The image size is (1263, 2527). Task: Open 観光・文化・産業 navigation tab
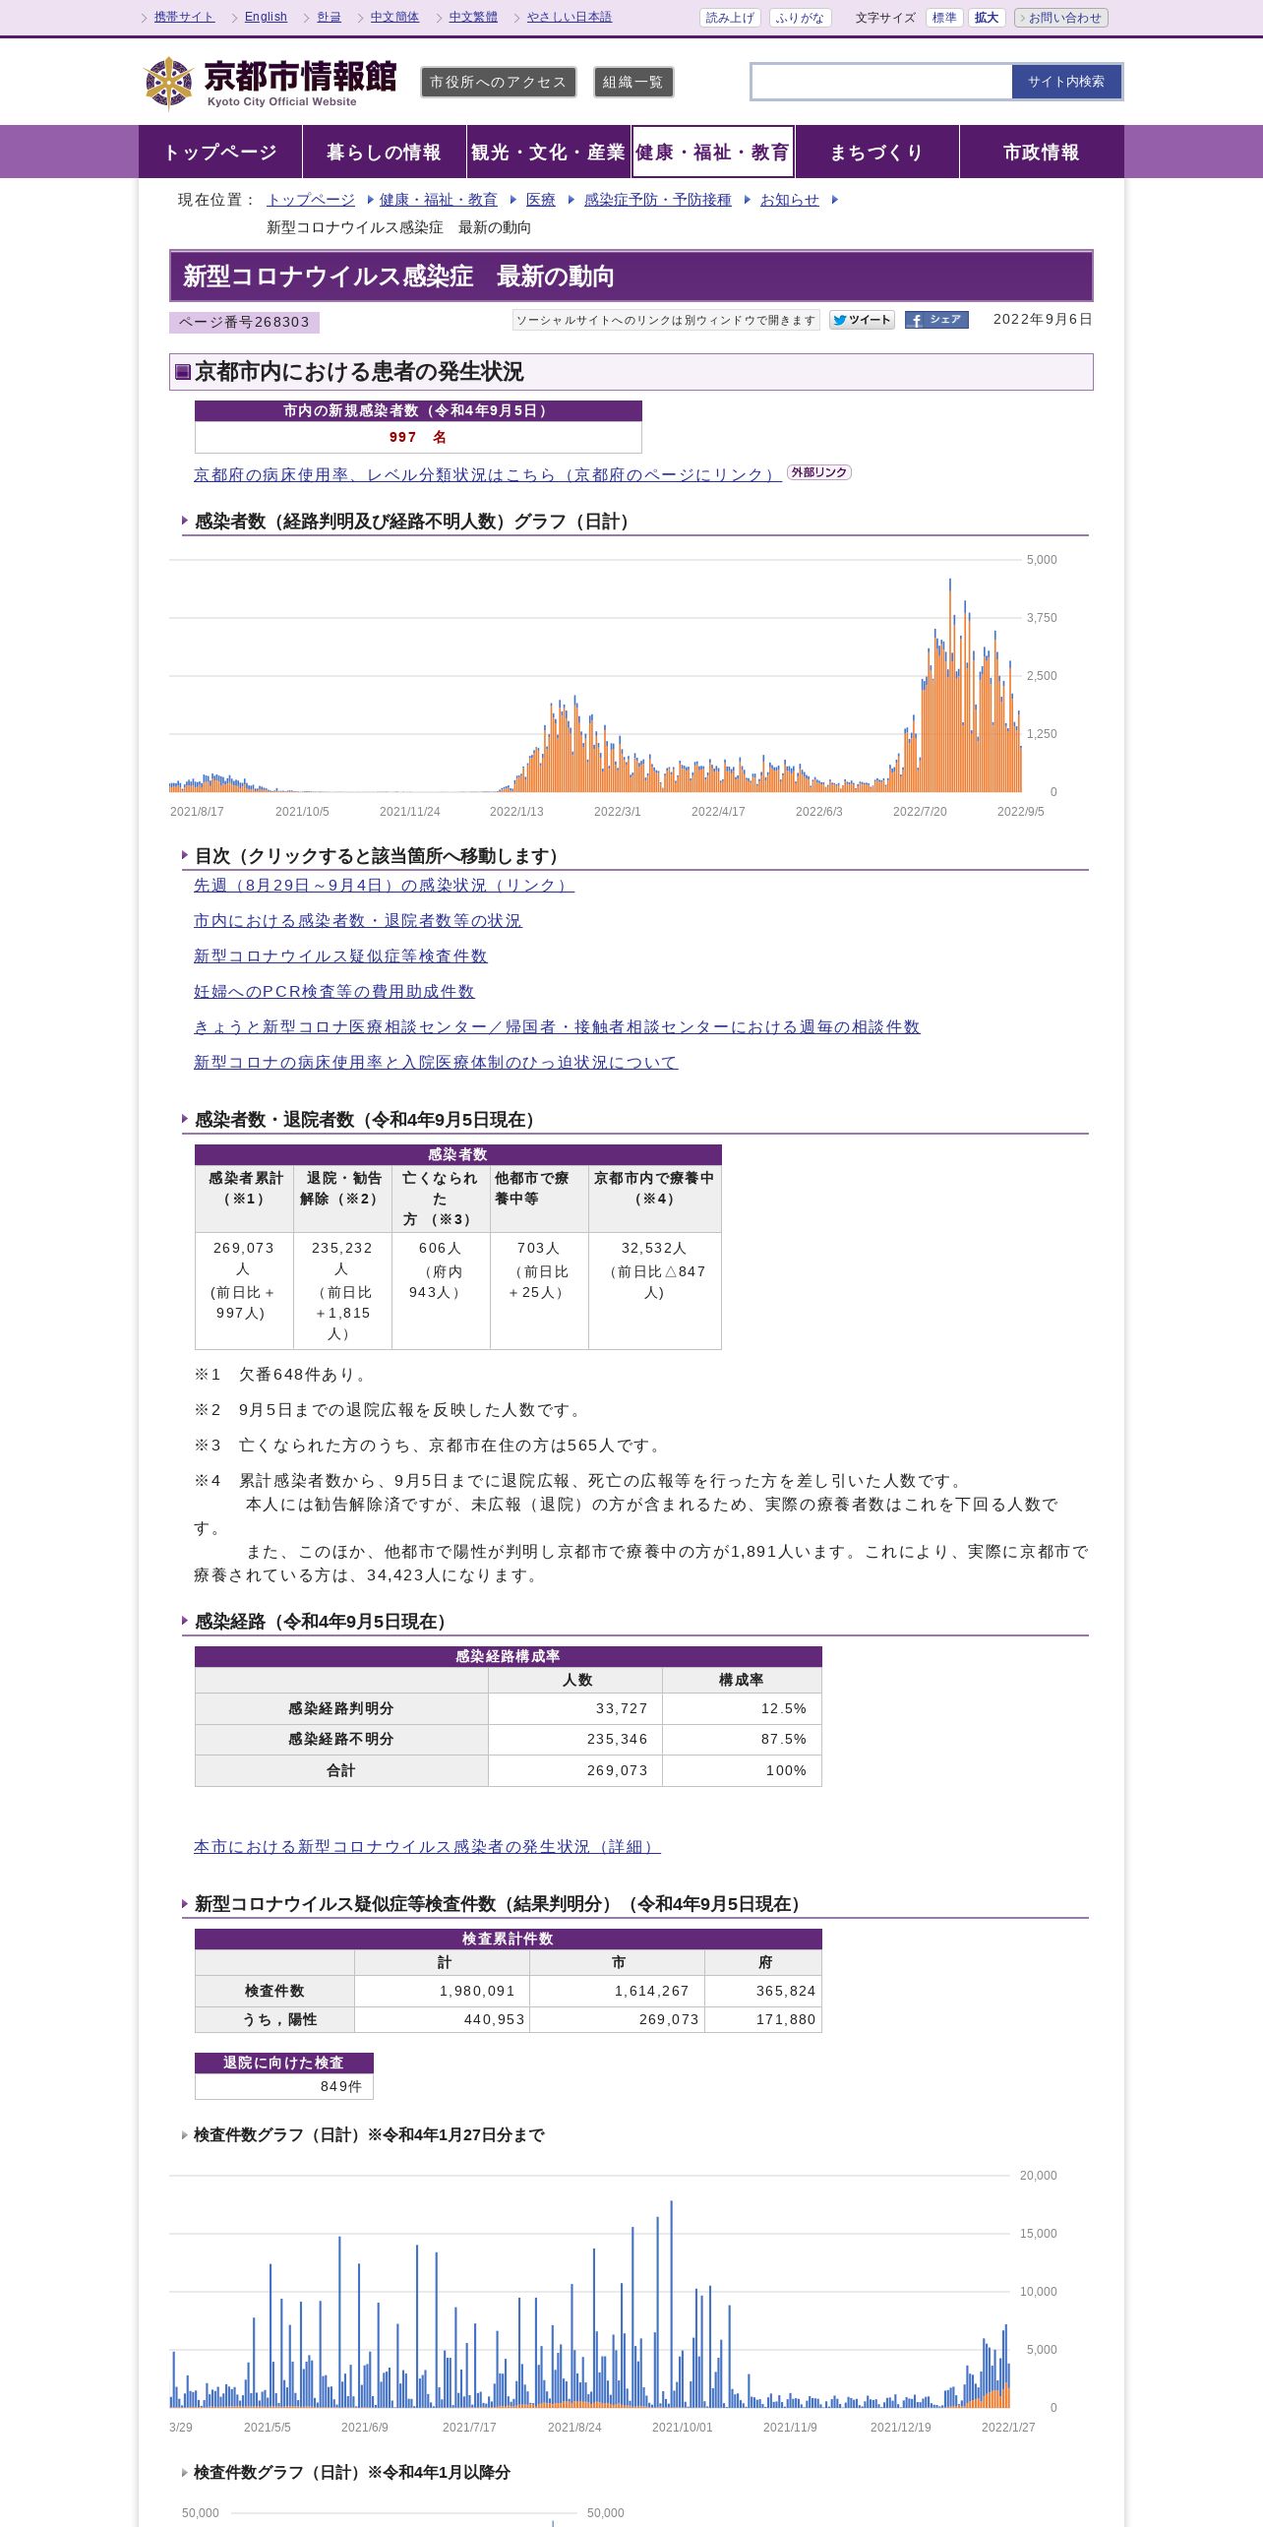coord(548,152)
